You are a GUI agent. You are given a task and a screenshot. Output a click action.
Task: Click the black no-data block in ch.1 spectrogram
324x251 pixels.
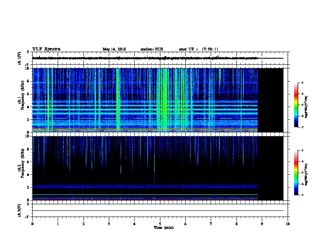click(x=270, y=100)
